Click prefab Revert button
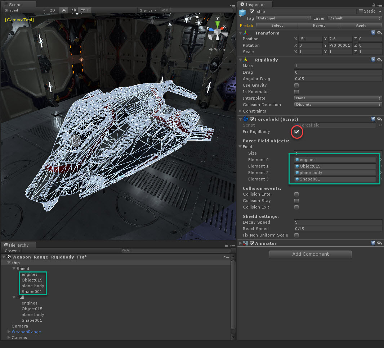Screen dimensions: 384x348 (x=319, y=26)
